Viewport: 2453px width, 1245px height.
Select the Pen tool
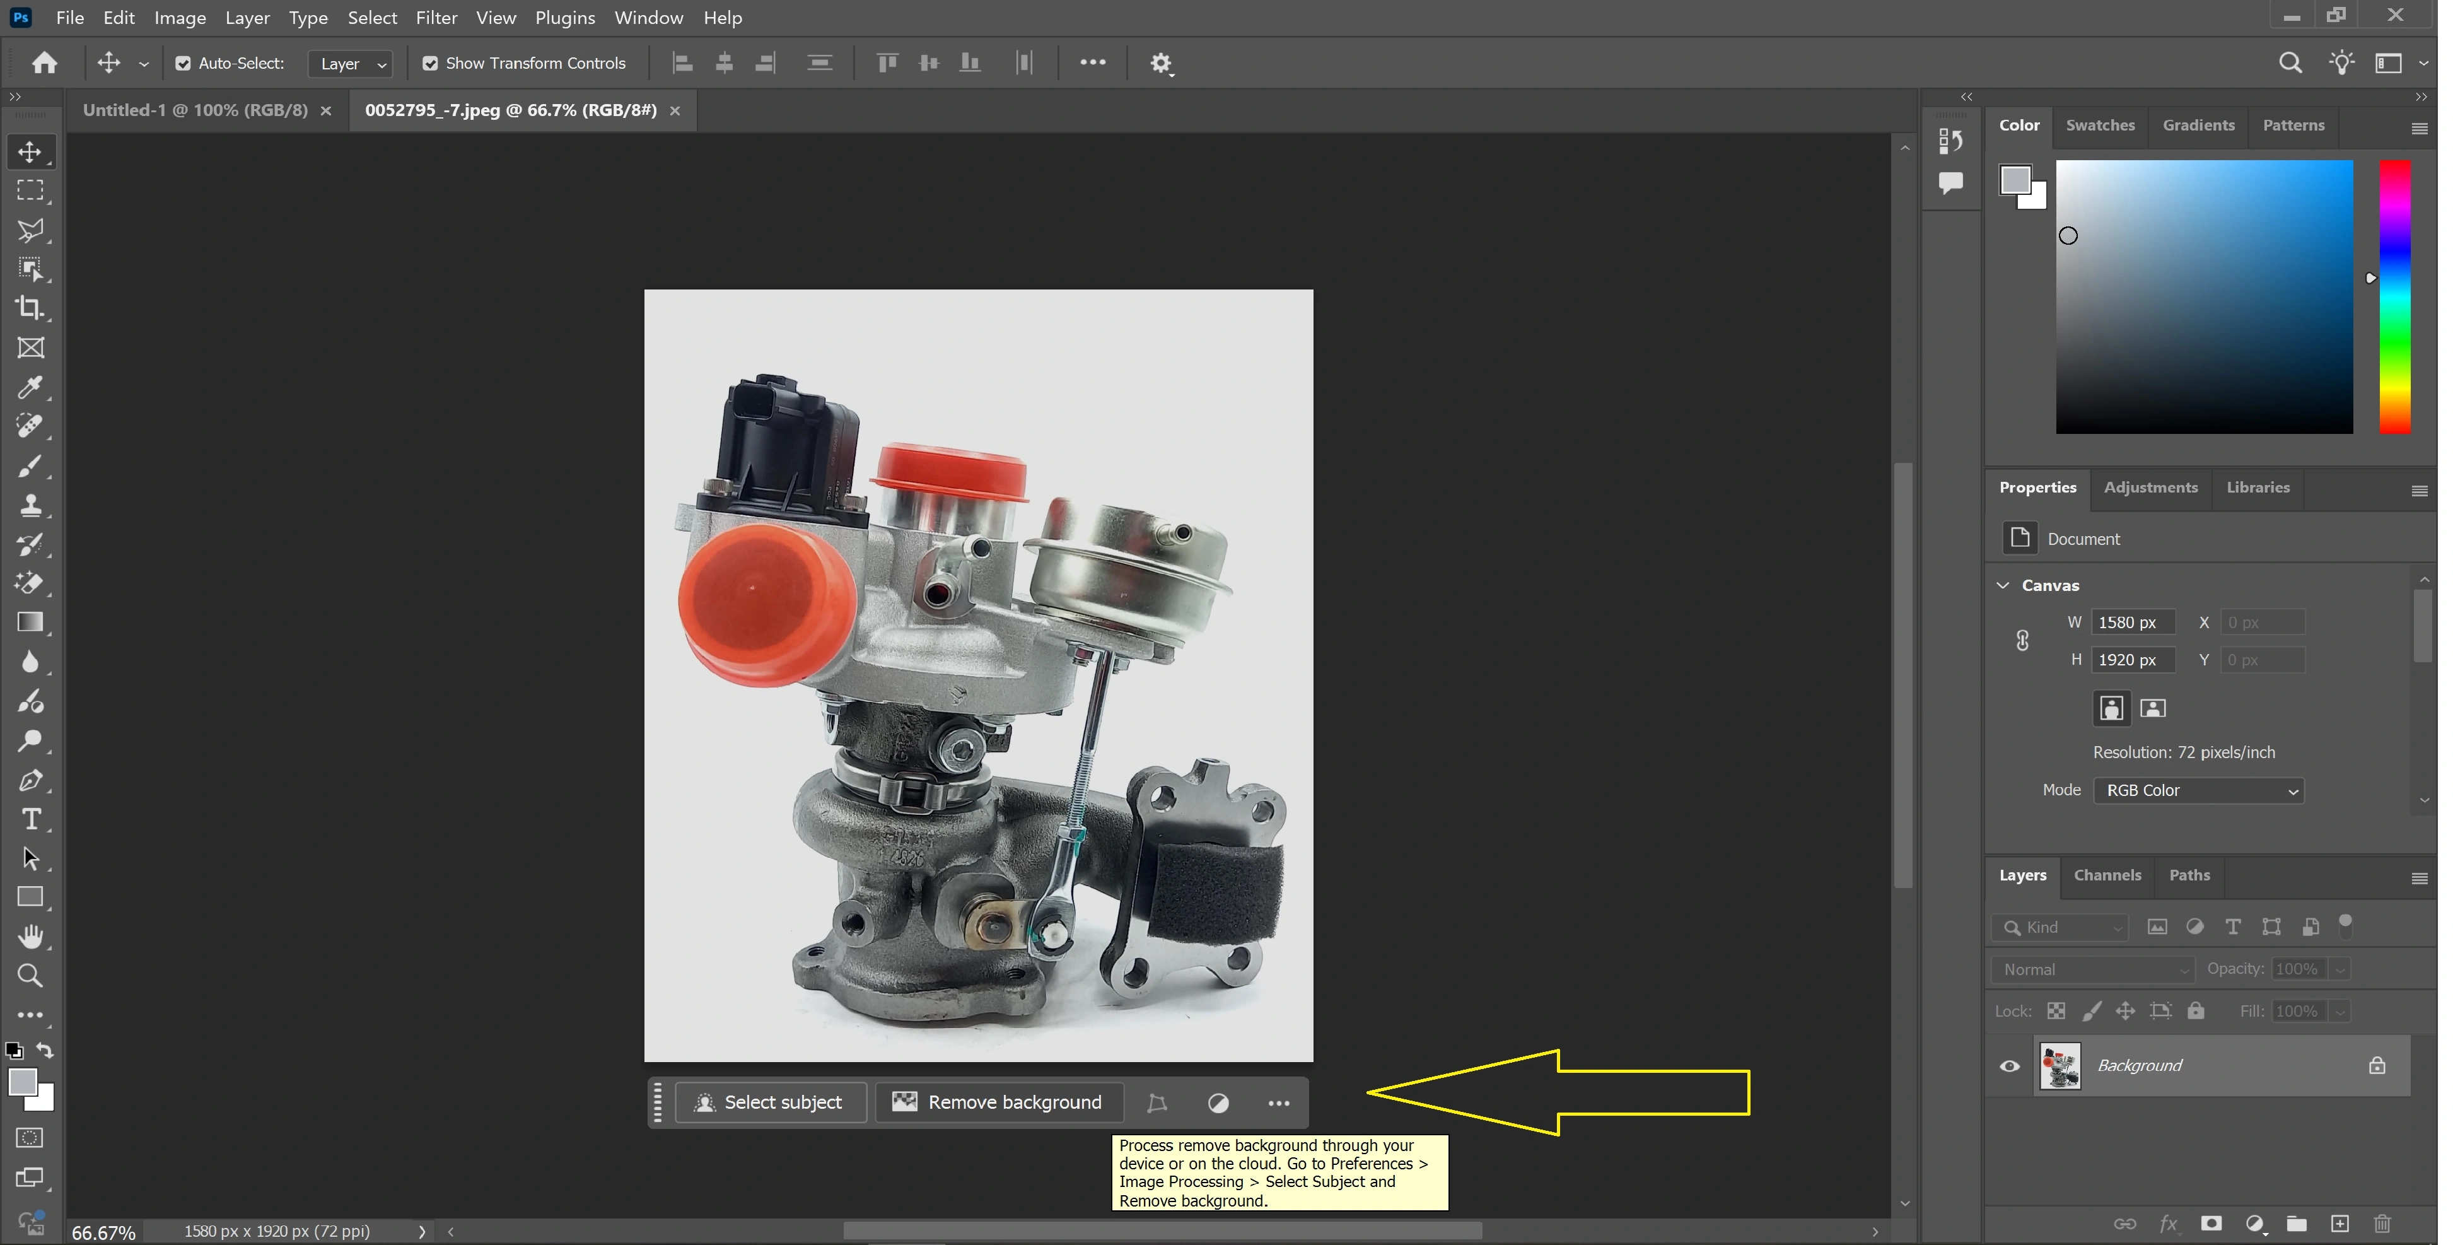30,780
